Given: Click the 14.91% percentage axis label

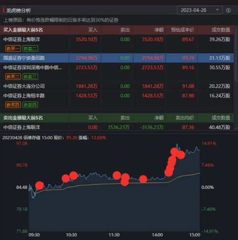Looking at the screenshot, I should [209, 143].
